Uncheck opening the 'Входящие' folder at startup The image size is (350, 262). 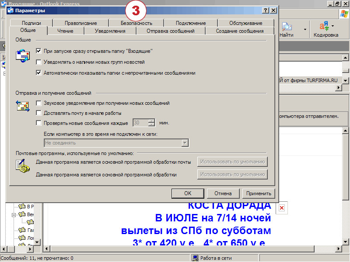[x=39, y=51]
